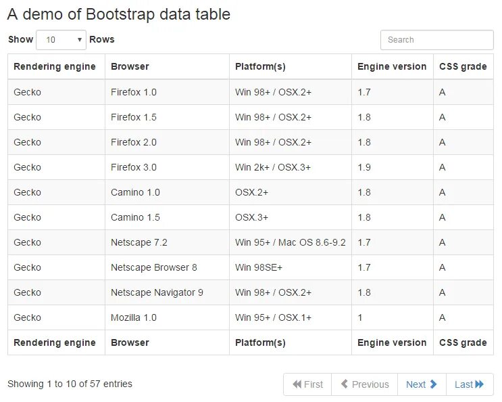Click the right chevron icon beside Next
The image size is (502, 402).
433,384
